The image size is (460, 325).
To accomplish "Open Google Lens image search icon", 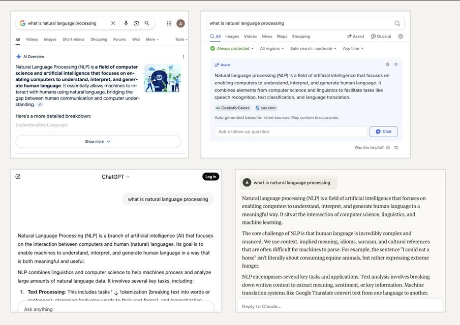I will [136, 23].
